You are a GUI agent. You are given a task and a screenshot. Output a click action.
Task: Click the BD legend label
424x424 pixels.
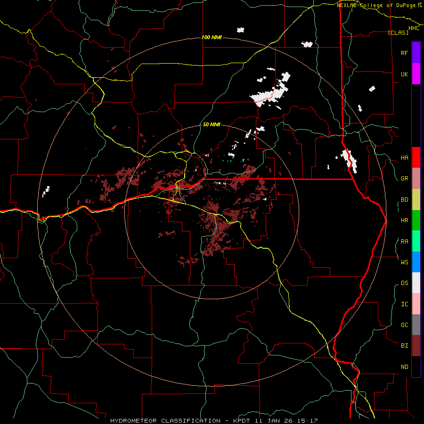(x=404, y=200)
